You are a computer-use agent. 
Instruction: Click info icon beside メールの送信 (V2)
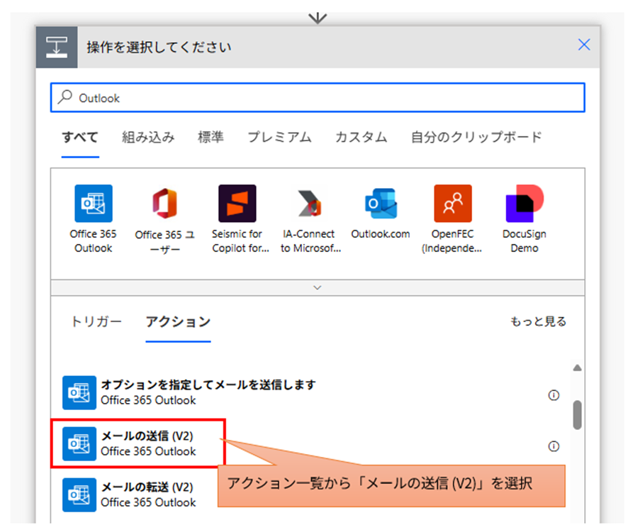click(x=554, y=447)
